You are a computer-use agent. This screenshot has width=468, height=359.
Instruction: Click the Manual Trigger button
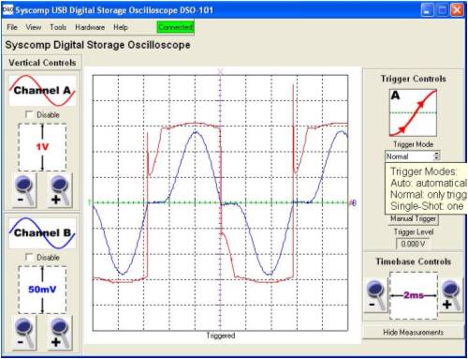(x=413, y=218)
